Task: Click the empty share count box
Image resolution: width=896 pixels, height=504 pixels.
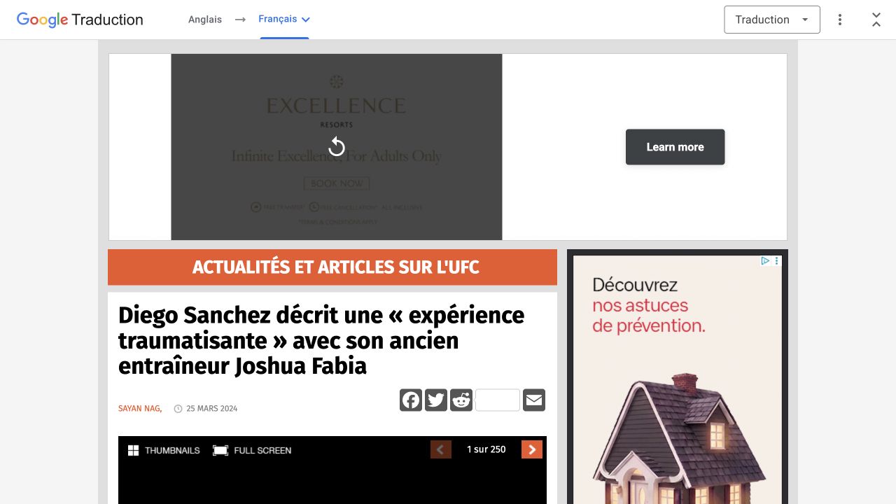Action: point(498,400)
